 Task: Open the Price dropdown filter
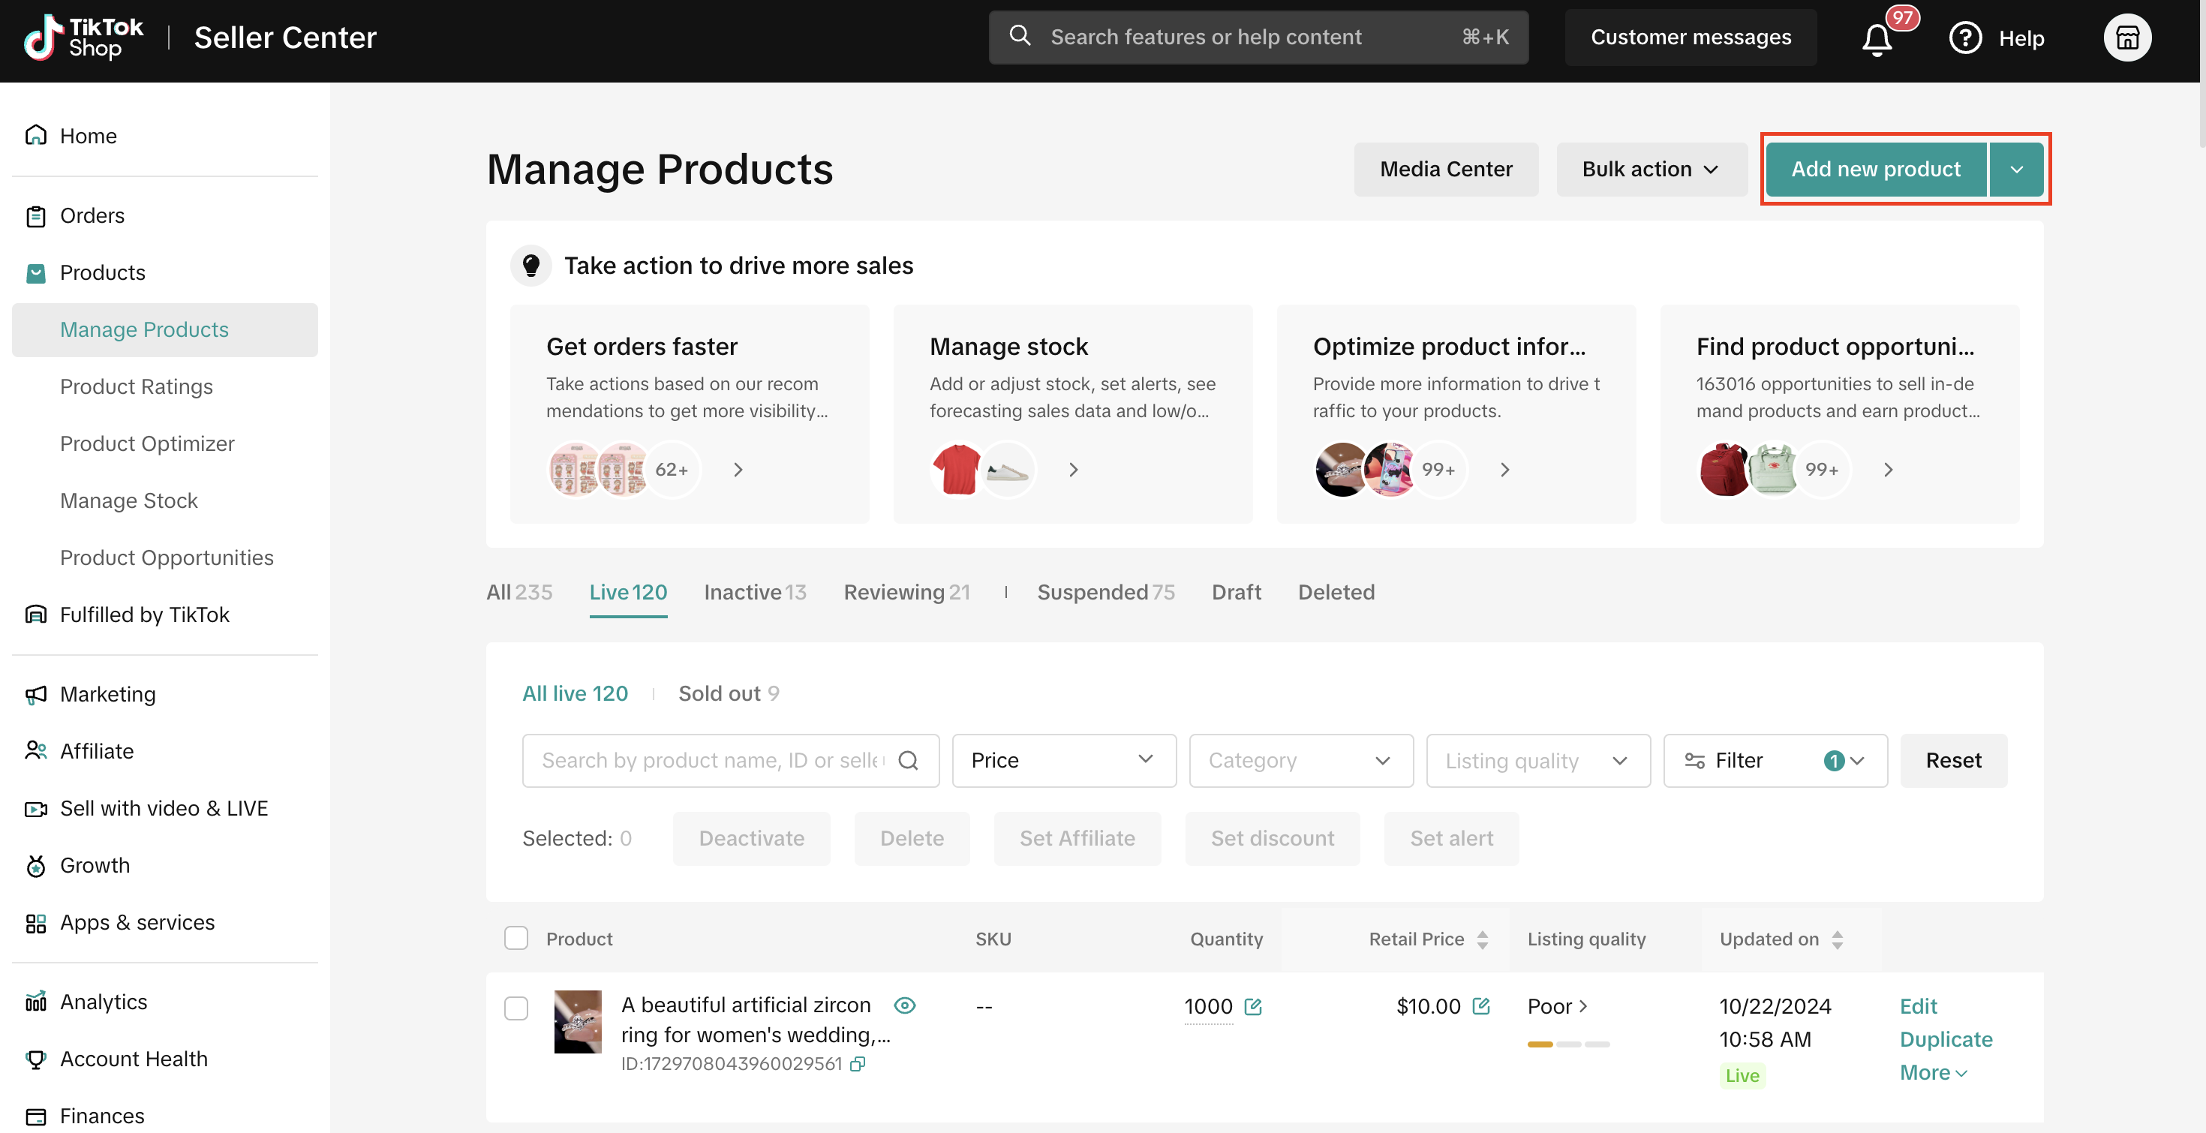pos(1062,761)
